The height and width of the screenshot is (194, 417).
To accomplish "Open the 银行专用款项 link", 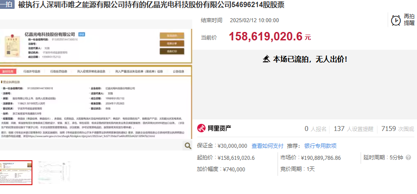I will click(320, 146).
